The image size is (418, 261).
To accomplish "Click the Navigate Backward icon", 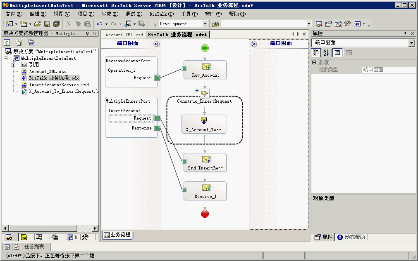I will pyautogui.click(x=128, y=24).
